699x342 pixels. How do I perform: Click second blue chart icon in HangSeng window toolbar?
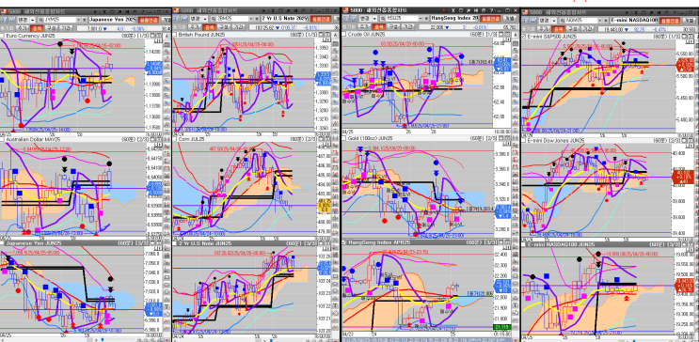[354, 18]
